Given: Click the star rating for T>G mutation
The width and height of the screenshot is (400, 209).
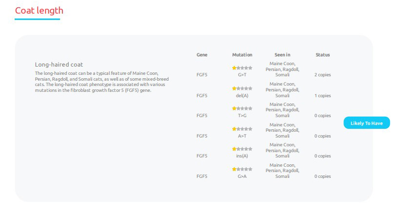Looking at the screenshot, I should tap(242, 108).
